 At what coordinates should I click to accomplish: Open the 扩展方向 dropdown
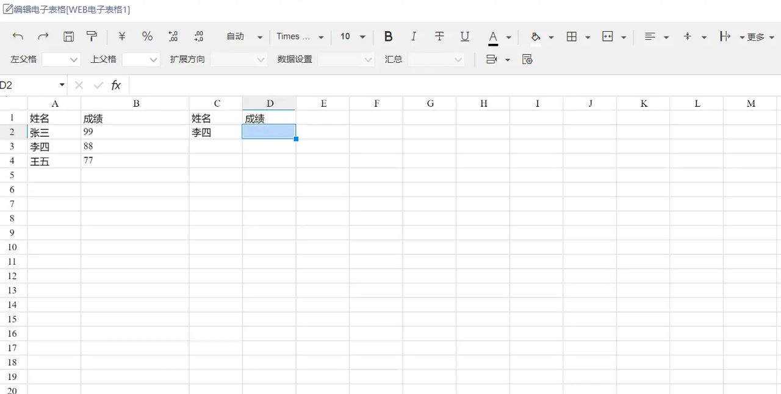(x=239, y=60)
